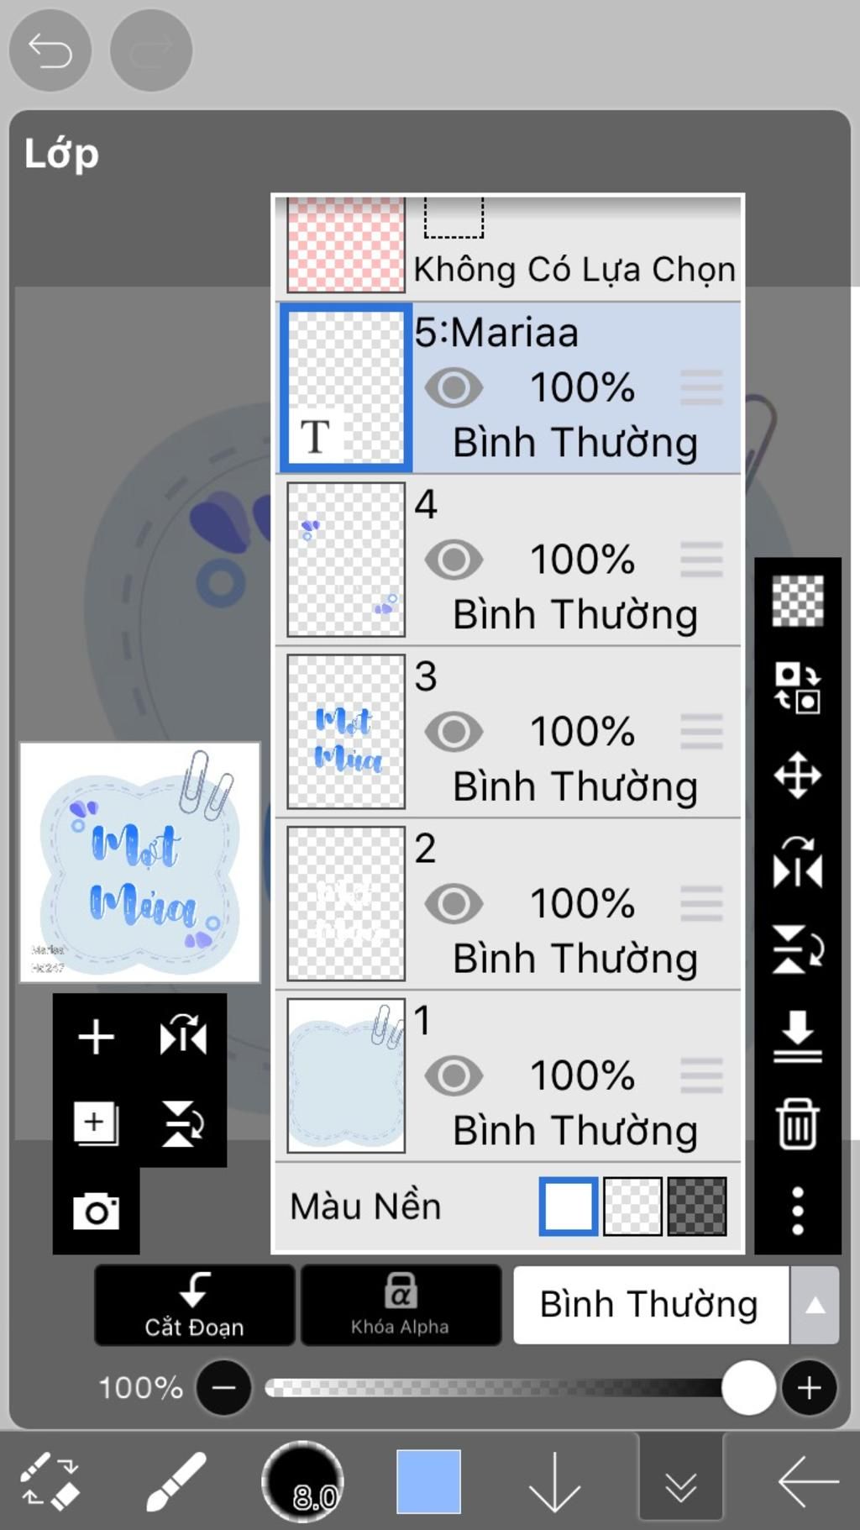Image resolution: width=860 pixels, height=1530 pixels.
Task: Open the camera import icon
Action: [x=96, y=1211]
